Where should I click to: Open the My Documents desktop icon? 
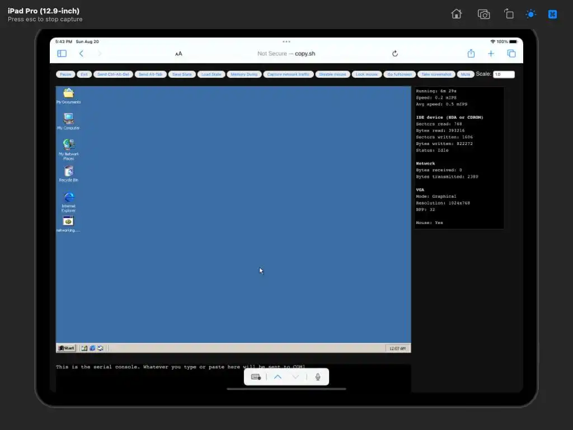[68, 96]
